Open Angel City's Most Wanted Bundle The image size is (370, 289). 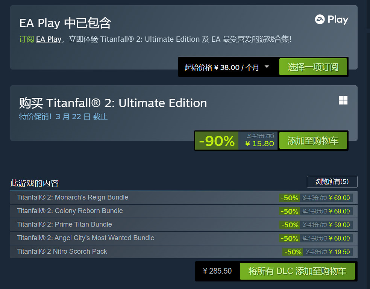pyautogui.click(x=85, y=238)
